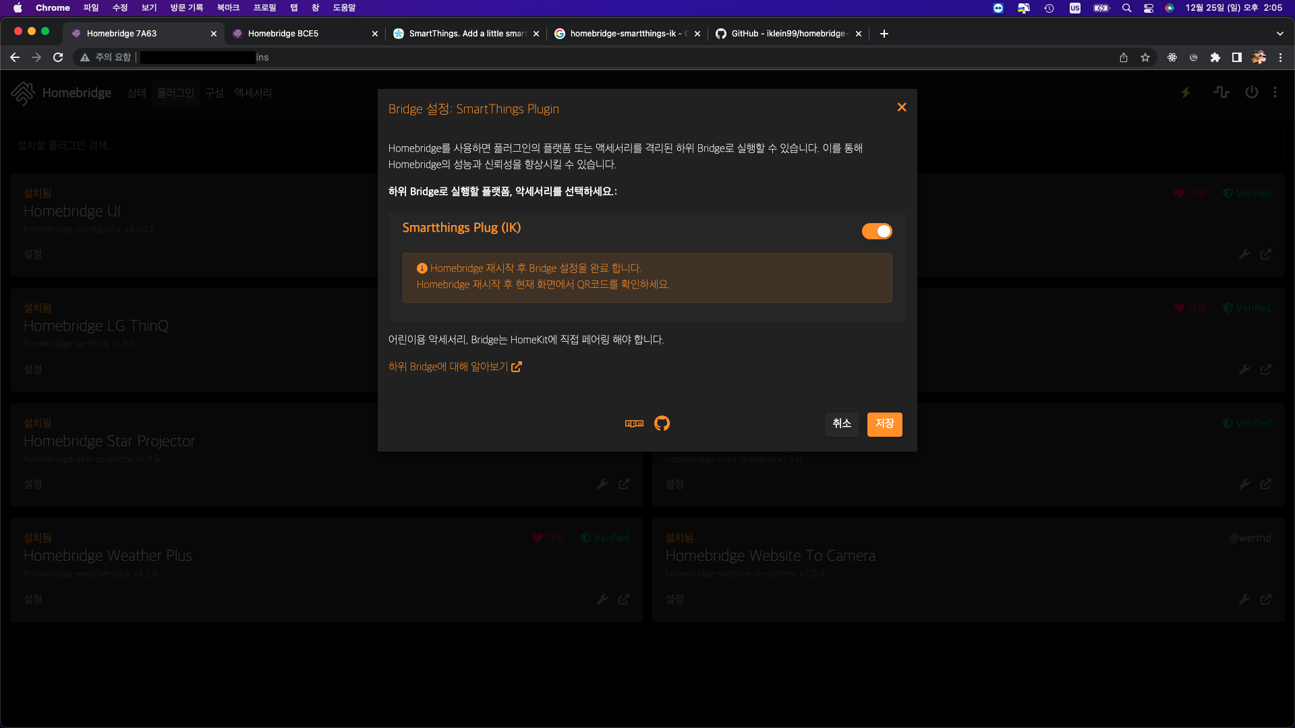Click the share page icon in address bar

click(1124, 58)
